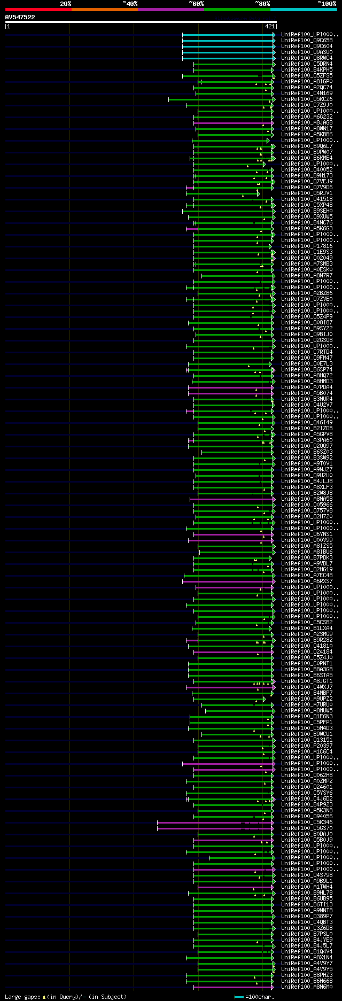Select the UniRef100_C4N169 label
Screen dimensions: 342x1001
click(x=307, y=93)
